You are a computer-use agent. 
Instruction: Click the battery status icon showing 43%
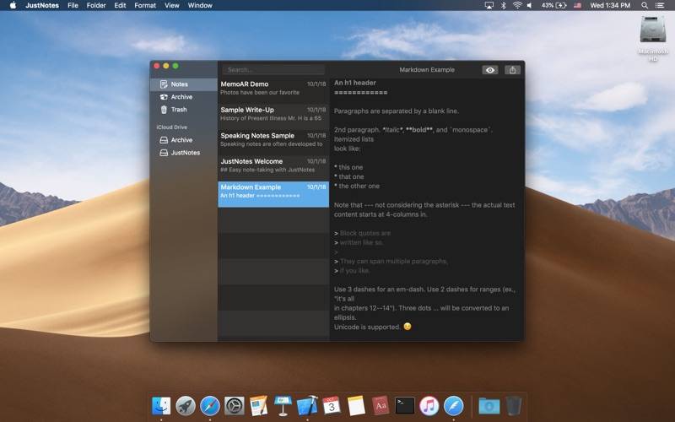coord(553,5)
